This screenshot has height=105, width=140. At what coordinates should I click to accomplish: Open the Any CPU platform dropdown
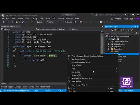coord(54,22)
